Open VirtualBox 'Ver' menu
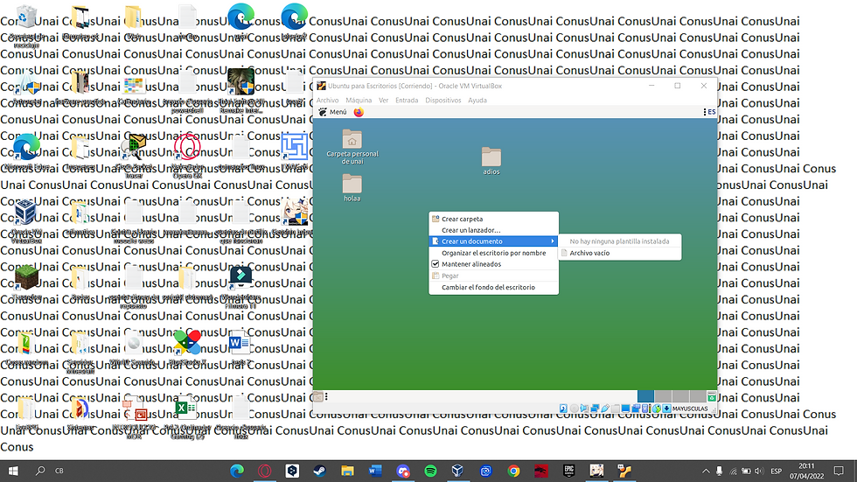857x482 pixels. point(384,100)
